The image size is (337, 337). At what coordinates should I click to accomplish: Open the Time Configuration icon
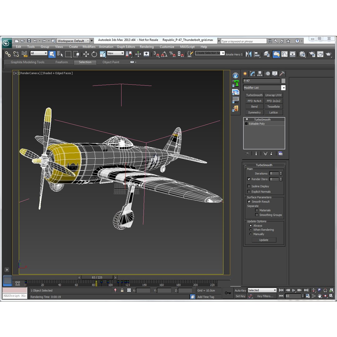[x=308, y=296]
